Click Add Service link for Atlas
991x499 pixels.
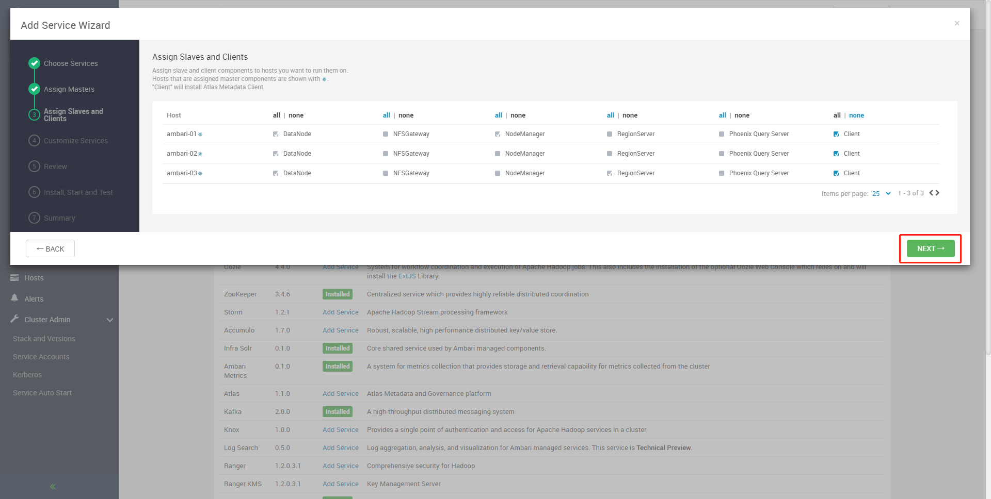340,394
